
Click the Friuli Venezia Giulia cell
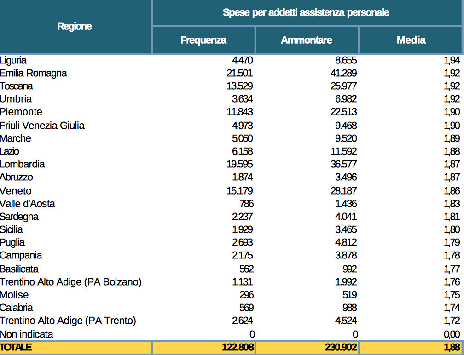[x=42, y=126]
